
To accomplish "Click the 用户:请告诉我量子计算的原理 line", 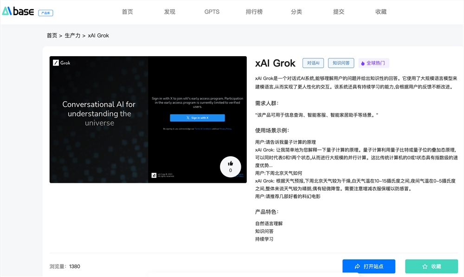I will click(x=285, y=142).
